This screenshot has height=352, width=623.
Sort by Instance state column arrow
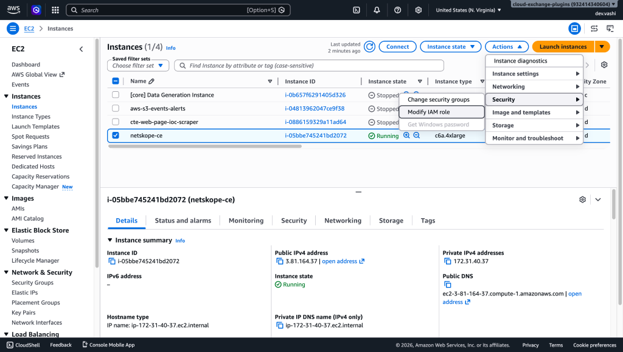pyautogui.click(x=420, y=81)
